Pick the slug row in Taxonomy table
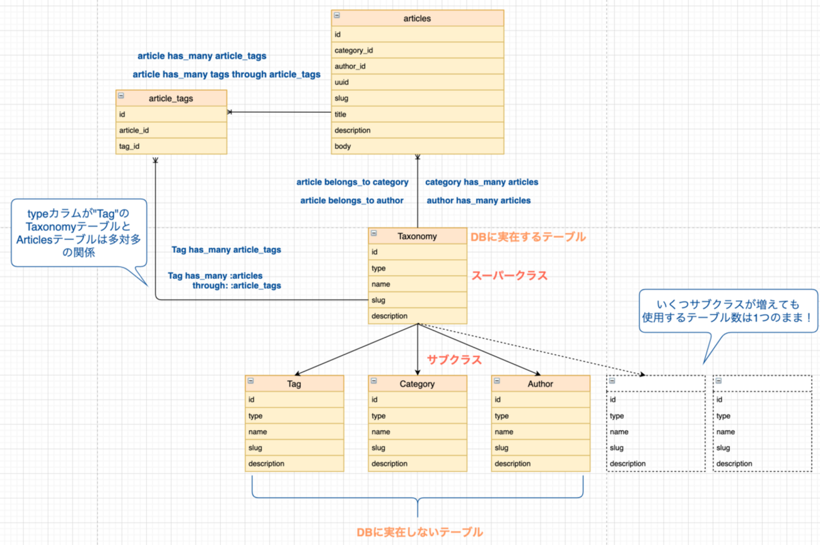Screen dimensions: 820x545 click(417, 300)
